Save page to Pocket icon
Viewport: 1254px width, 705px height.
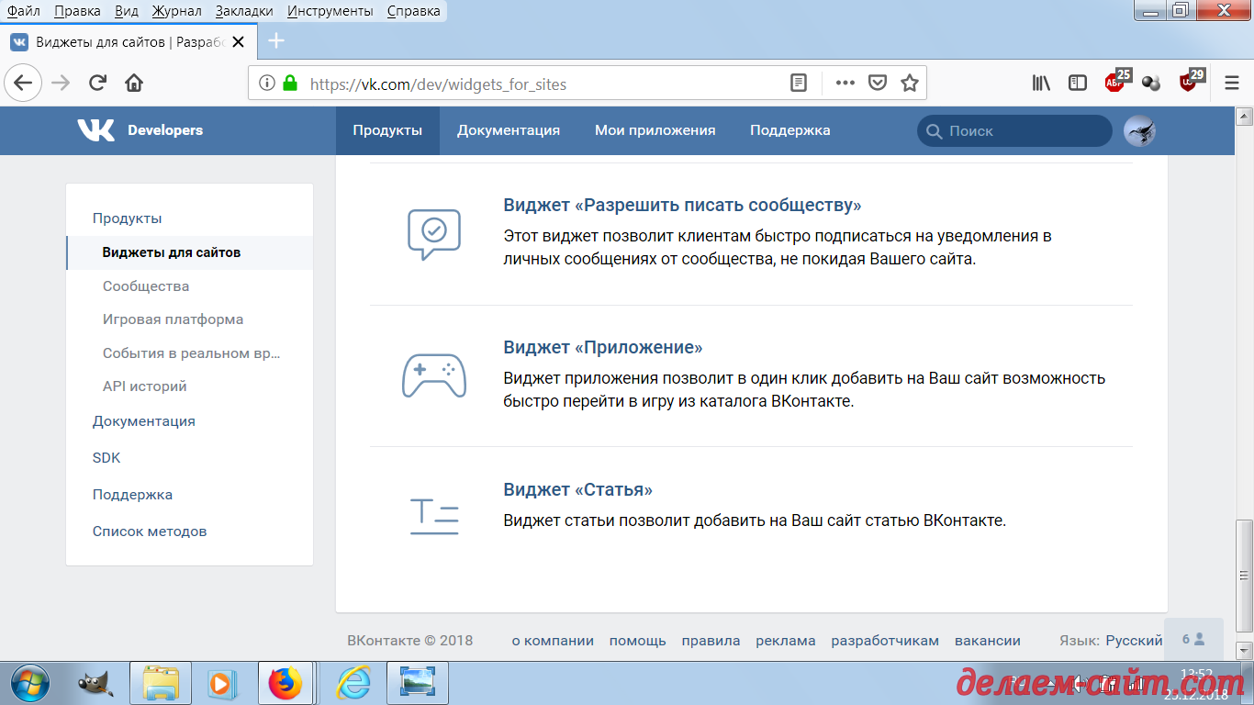[x=878, y=83]
